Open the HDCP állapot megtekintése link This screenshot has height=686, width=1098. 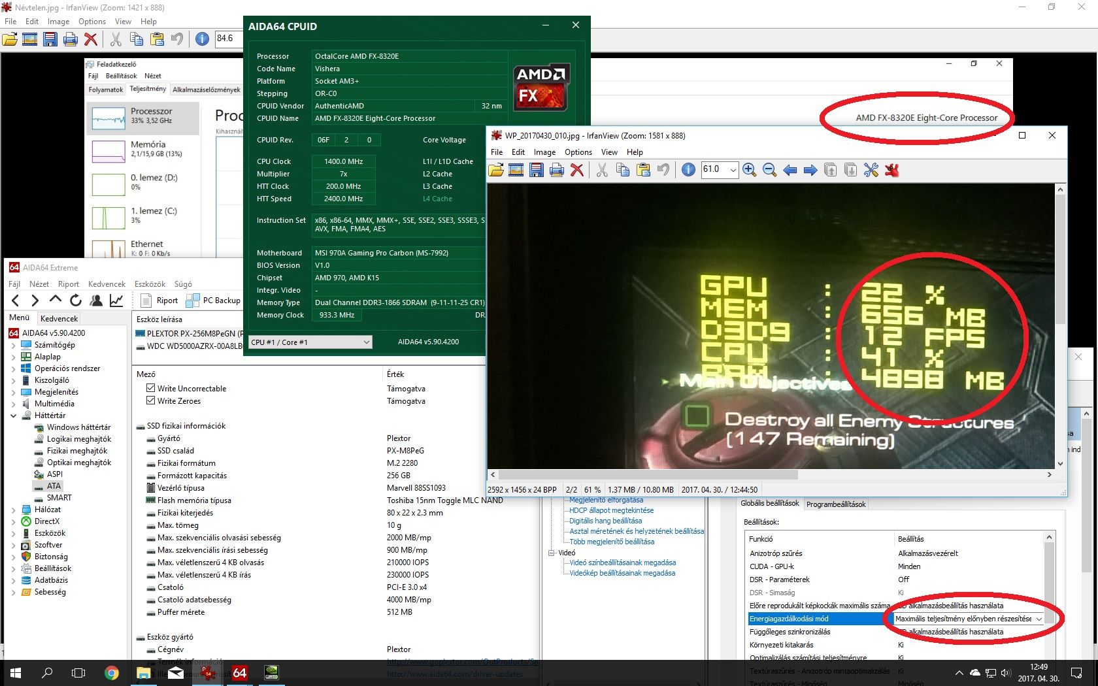coord(611,510)
